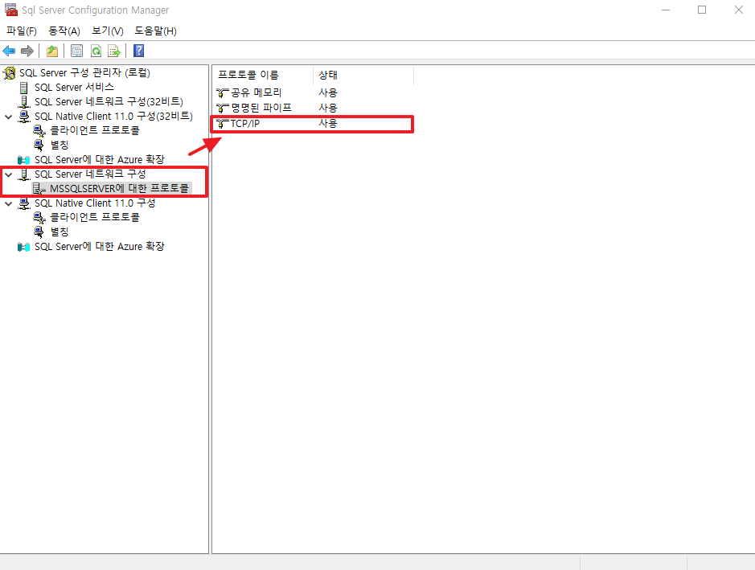This screenshot has width=755, height=570.
Task: Select the SQL Server 서비스 label
Action: tap(74, 87)
